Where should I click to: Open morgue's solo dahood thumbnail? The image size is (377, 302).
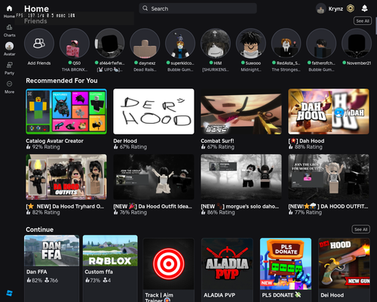241,177
